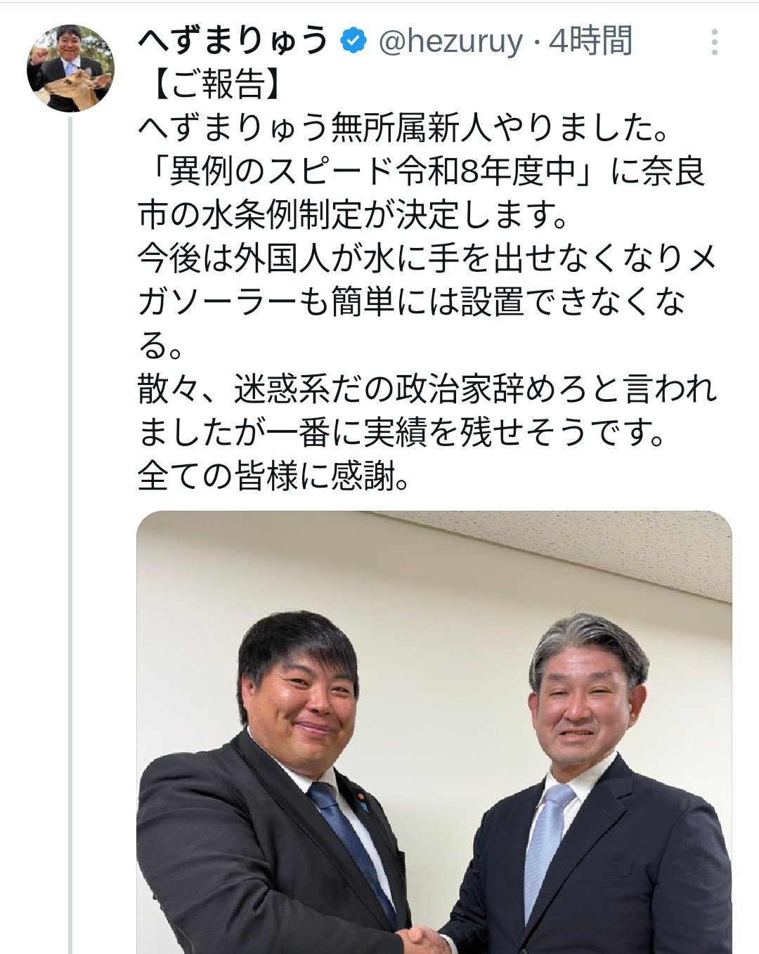Open the attached handshake photo
This screenshot has height=954, width=759.
(434, 732)
